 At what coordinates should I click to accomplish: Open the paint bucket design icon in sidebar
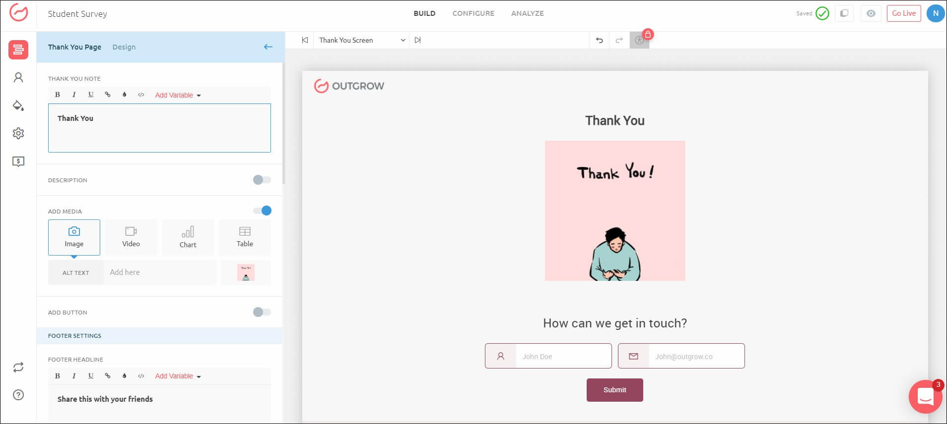pos(18,106)
